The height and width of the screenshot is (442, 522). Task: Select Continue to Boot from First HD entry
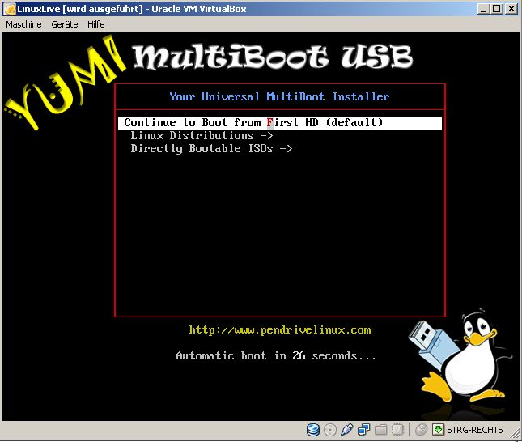point(280,122)
